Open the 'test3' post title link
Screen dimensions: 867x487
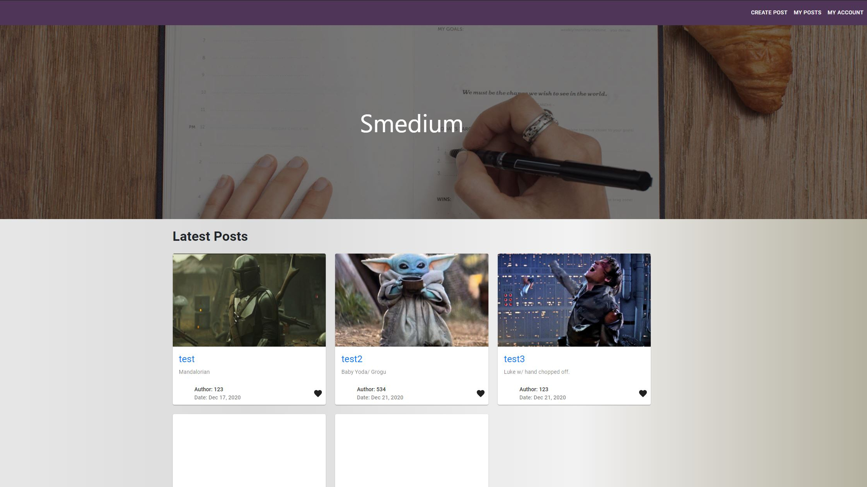coord(514,359)
